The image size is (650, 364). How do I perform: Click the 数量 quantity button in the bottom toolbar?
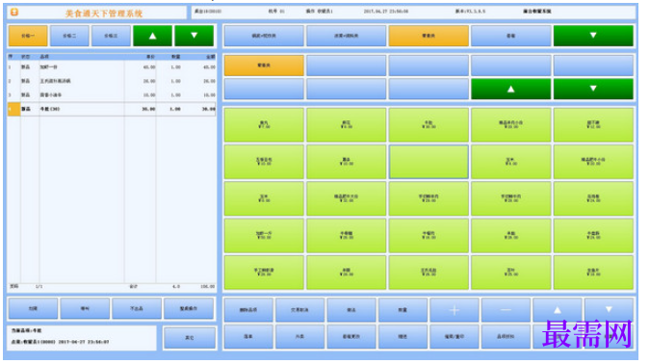point(403,310)
